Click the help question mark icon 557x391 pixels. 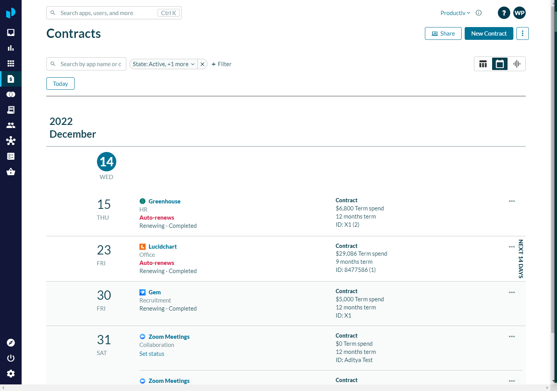(x=504, y=13)
